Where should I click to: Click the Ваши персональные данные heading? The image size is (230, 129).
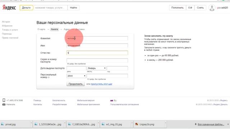tap(62, 23)
